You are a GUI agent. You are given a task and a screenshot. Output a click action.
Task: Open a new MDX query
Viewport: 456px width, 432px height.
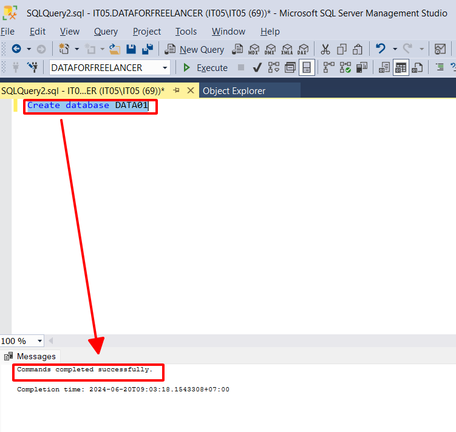point(254,49)
